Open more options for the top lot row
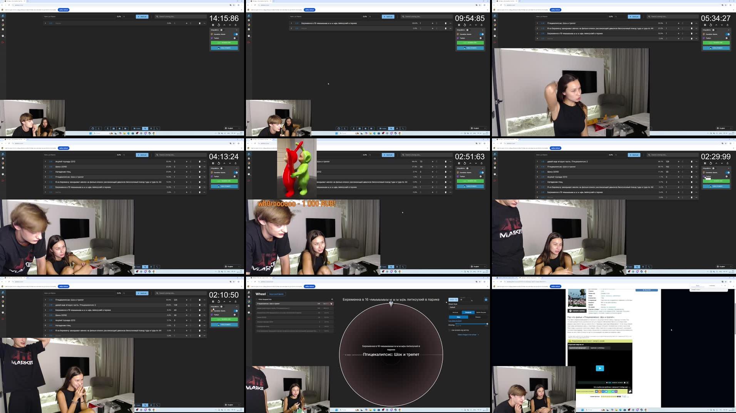The image size is (736, 413). [204, 161]
